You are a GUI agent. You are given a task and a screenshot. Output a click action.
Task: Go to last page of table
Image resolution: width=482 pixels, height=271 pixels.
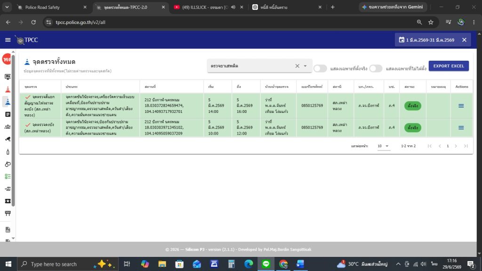pyautogui.click(x=466, y=146)
